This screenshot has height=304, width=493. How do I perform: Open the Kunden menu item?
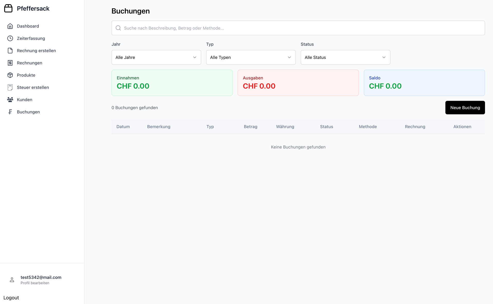click(25, 100)
